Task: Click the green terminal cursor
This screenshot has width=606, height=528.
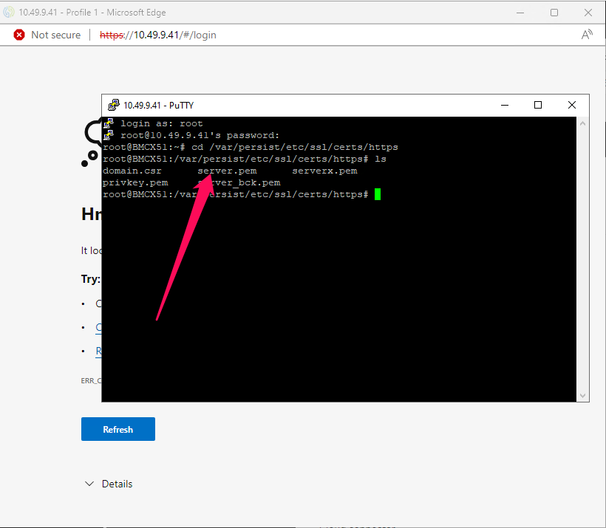Action: coord(378,194)
